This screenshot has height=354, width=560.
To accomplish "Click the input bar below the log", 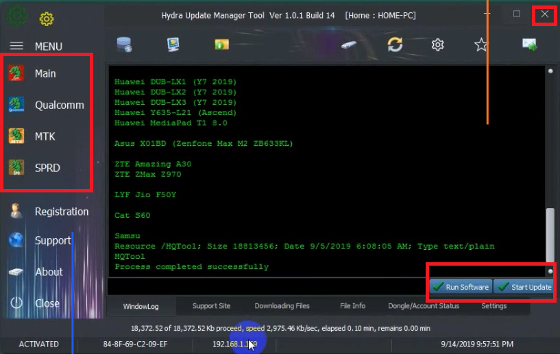I will click(x=267, y=286).
